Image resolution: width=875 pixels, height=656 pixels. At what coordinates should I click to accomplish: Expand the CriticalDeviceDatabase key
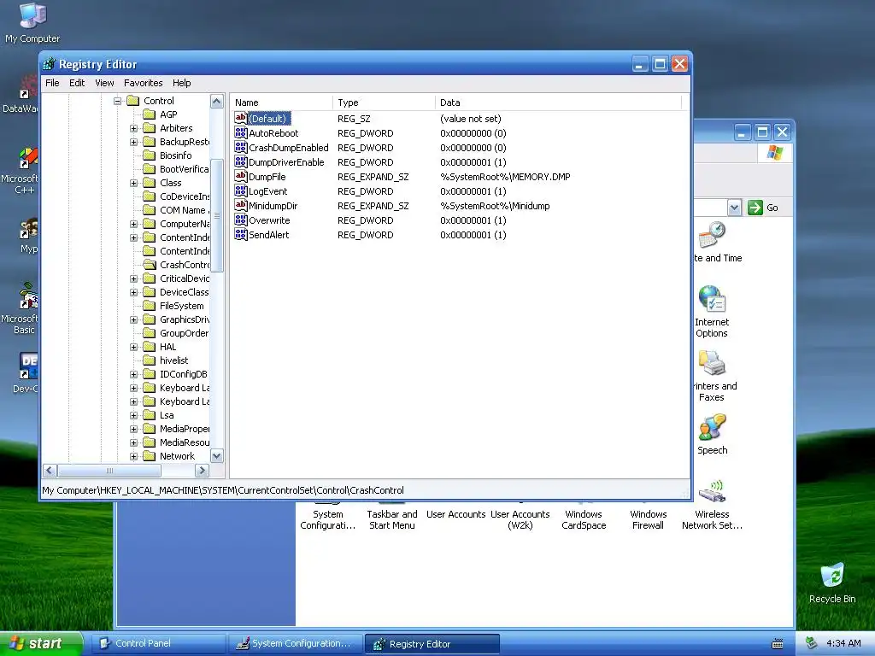[133, 279]
